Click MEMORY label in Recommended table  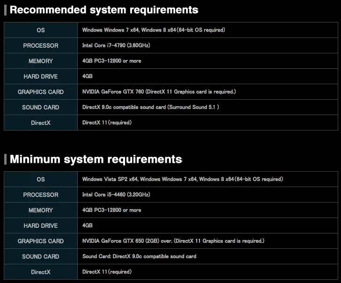tap(41, 61)
